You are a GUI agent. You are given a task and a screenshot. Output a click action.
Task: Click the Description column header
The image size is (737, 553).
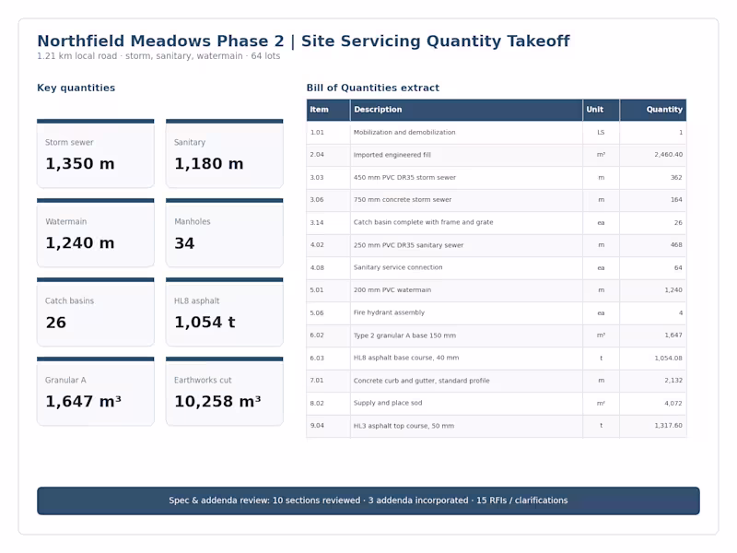tap(466, 110)
